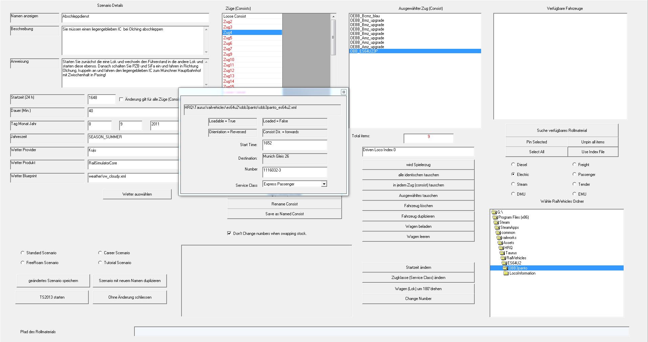Viewport: 648px width, 342px height.
Task: Select the LocoInformation folder icon
Action: [x=506, y=273]
